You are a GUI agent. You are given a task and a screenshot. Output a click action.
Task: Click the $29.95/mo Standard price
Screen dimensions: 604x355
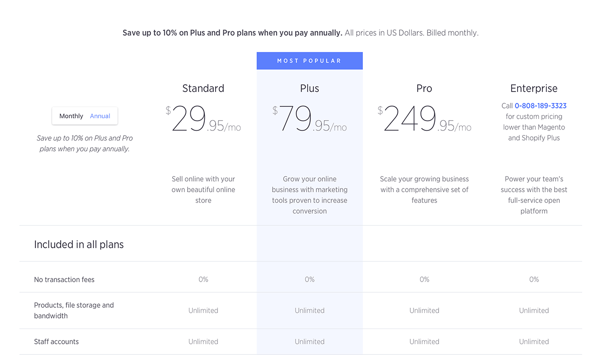203,119
